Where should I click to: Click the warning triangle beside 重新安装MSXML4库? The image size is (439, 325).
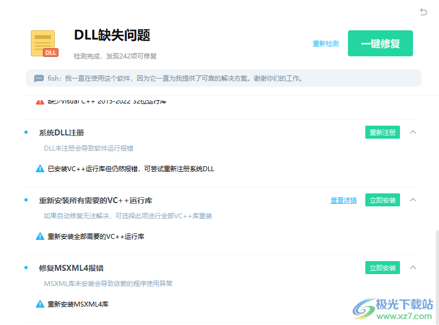[40, 304]
